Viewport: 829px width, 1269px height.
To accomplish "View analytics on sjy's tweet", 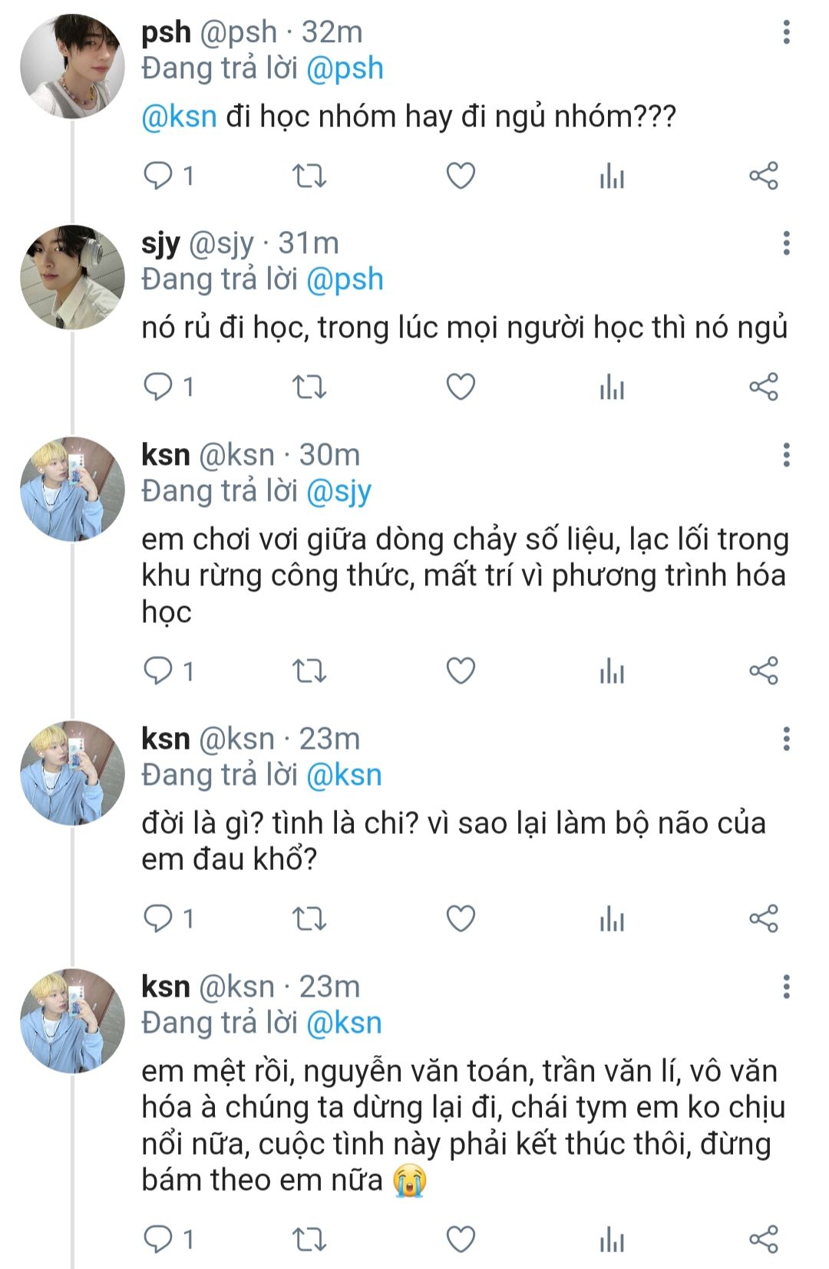I will coord(612,387).
